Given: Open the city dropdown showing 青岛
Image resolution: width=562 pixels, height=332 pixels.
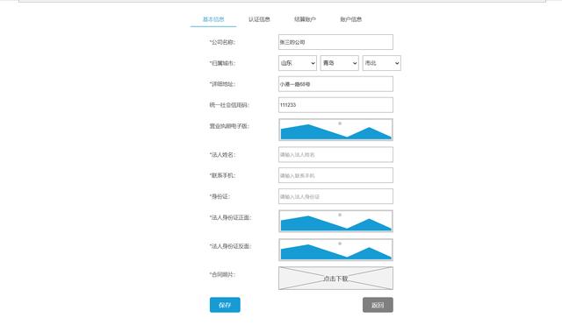Looking at the screenshot, I should click(340, 63).
